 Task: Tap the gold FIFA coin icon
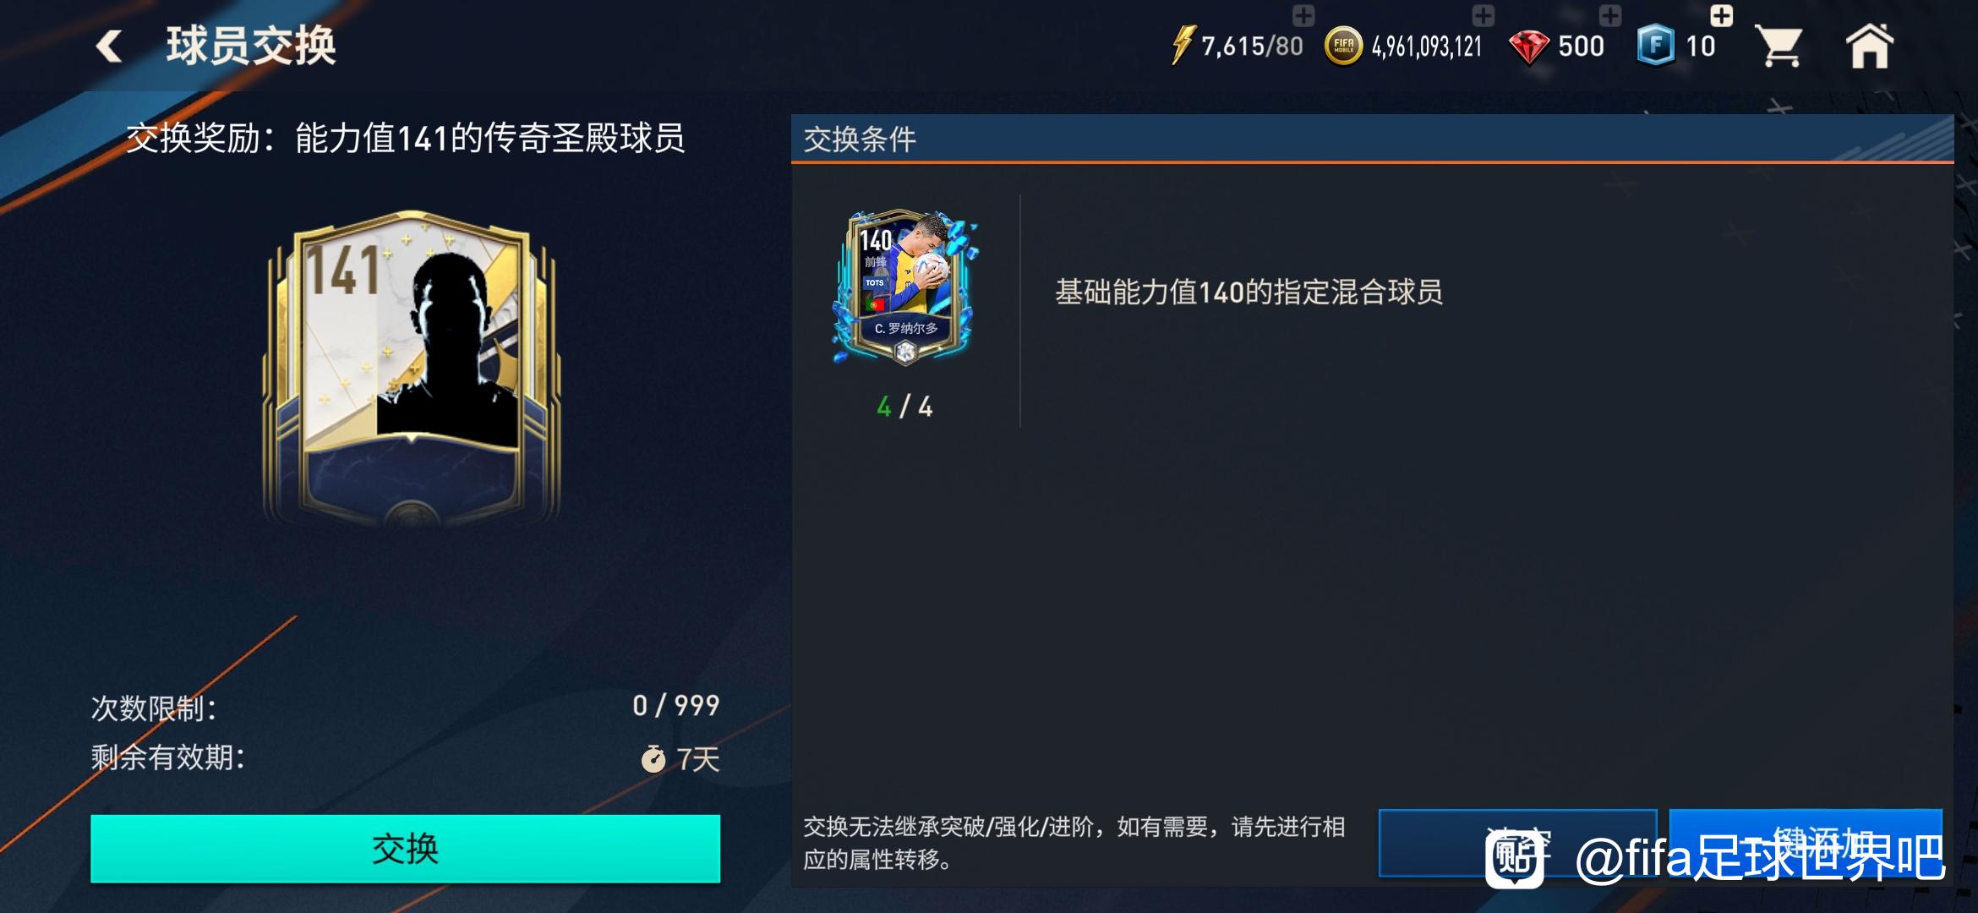click(x=1343, y=46)
